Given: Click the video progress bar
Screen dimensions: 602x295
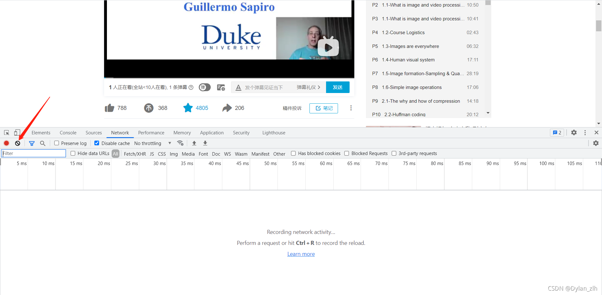Looking at the screenshot, I should click(229, 77).
